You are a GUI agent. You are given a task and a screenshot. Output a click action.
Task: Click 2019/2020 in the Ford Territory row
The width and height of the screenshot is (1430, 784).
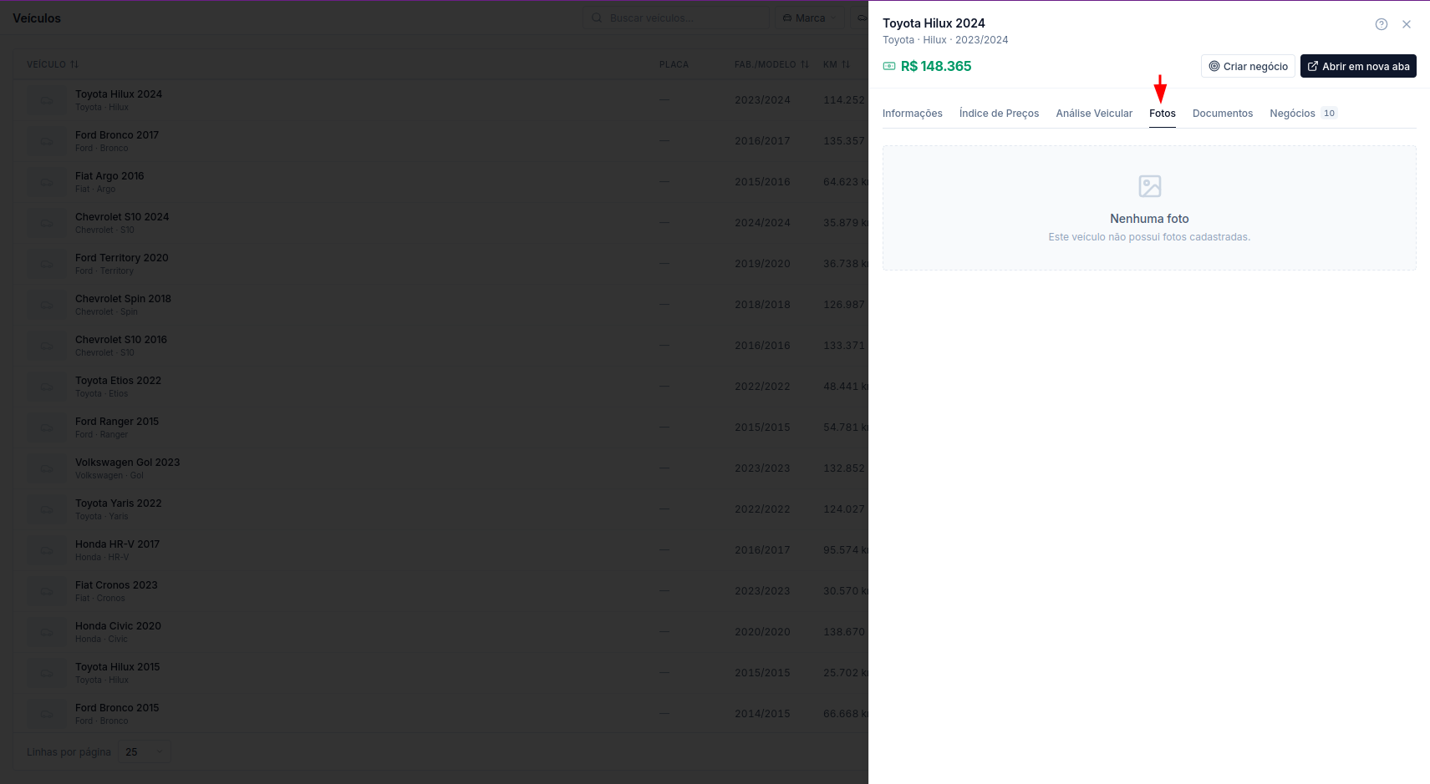(x=762, y=264)
